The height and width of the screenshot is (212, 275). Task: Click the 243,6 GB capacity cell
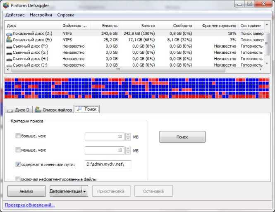tap(110, 33)
